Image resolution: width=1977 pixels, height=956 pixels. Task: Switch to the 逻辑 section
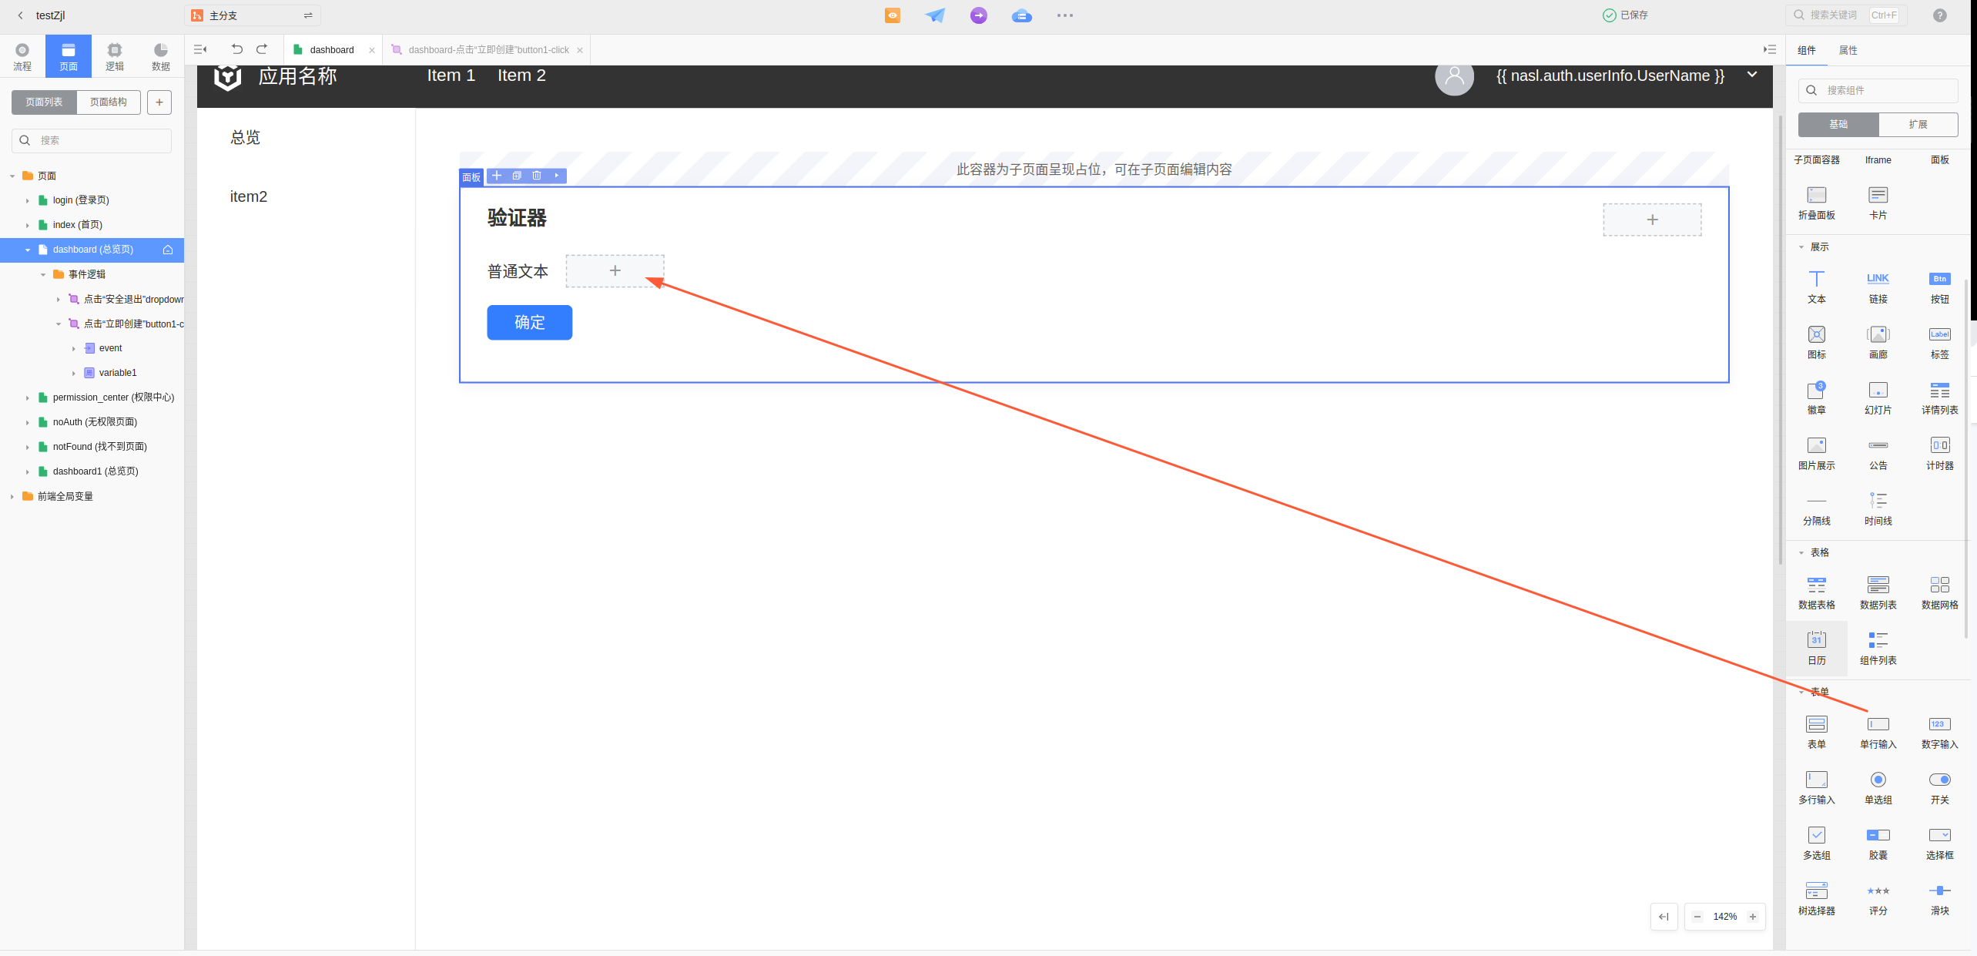coord(115,56)
